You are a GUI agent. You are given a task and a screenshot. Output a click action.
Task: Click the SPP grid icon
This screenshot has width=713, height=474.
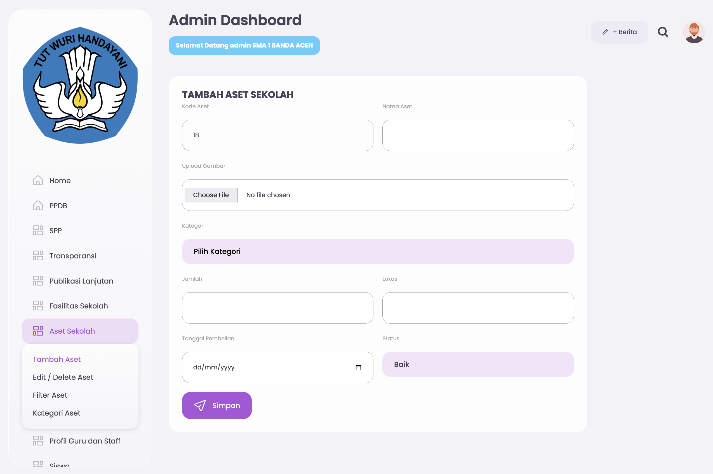(x=37, y=230)
